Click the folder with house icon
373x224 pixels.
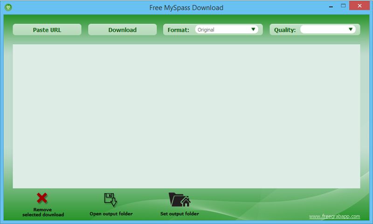tap(180, 199)
